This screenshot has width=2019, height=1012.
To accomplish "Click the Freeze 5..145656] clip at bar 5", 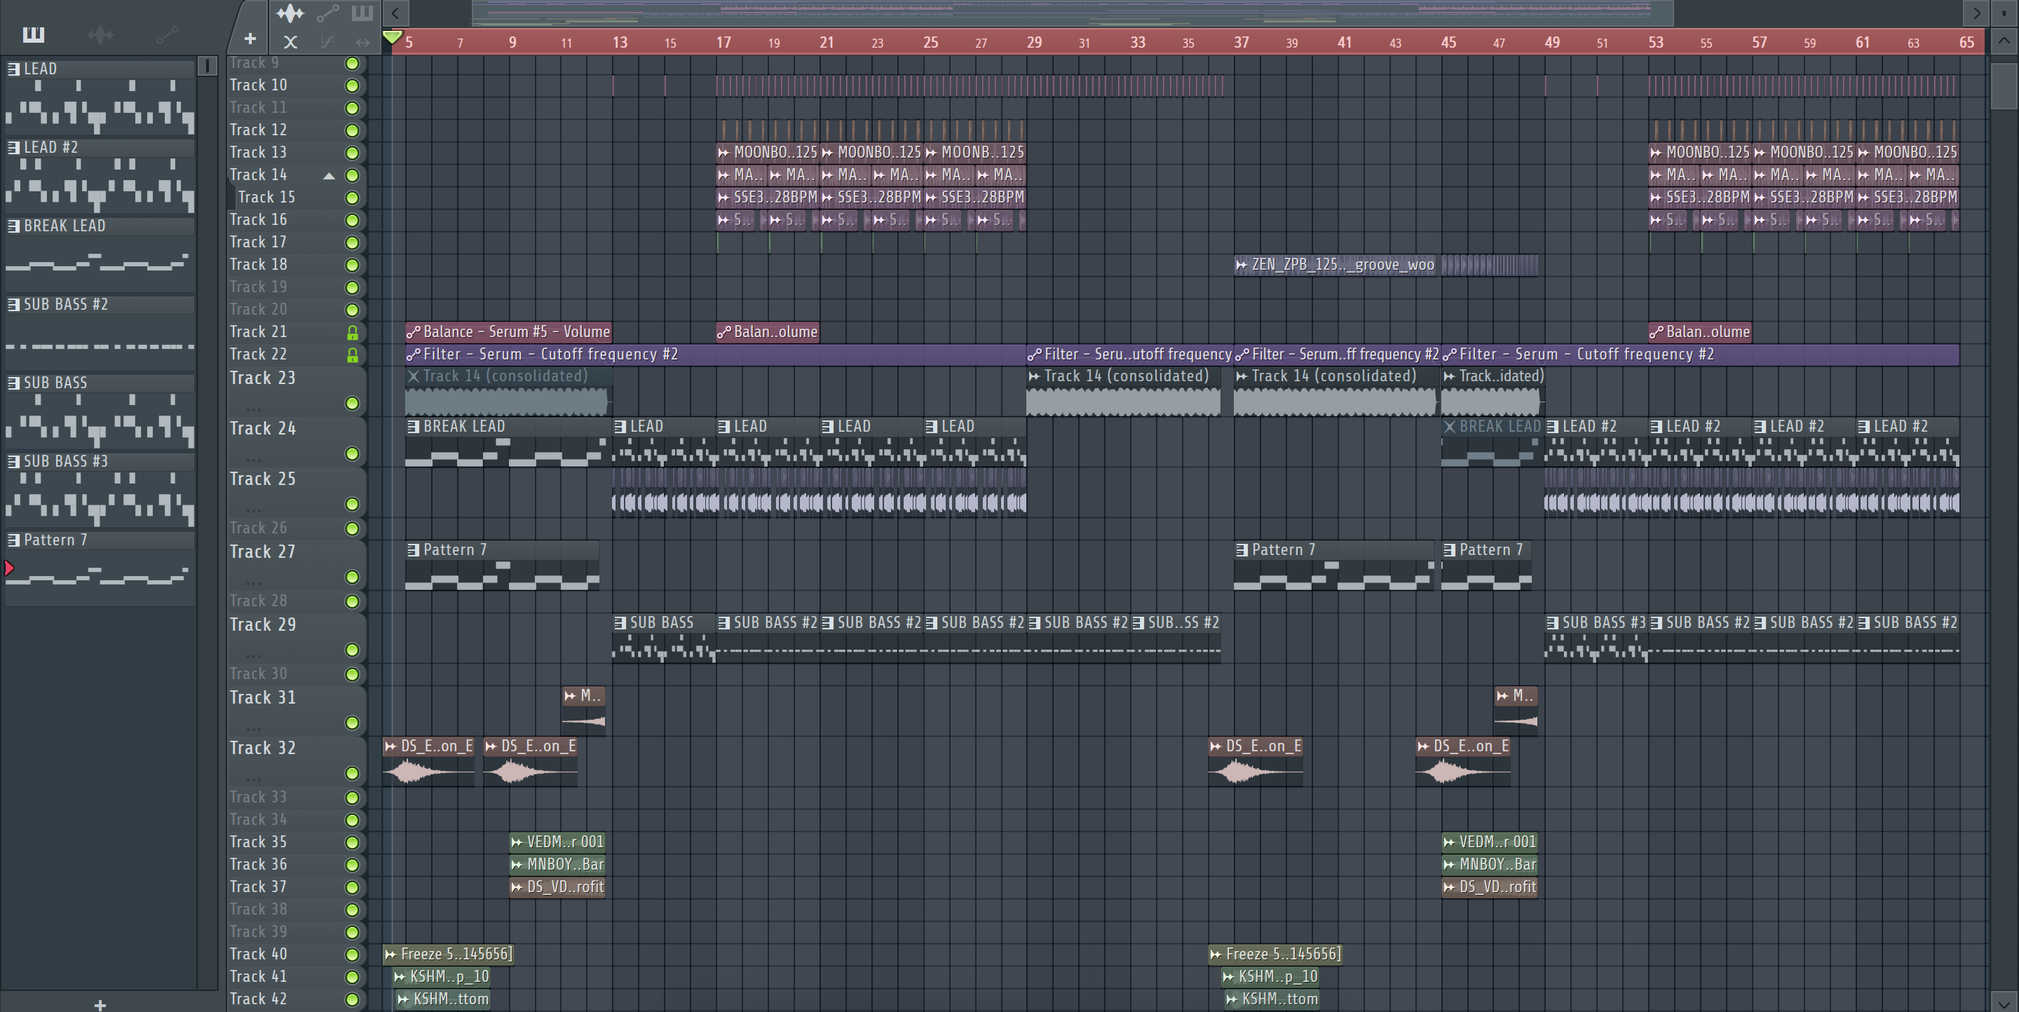I will point(449,954).
